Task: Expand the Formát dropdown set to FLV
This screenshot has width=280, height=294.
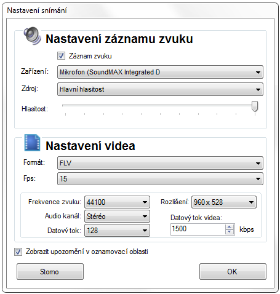Action: click(160, 163)
